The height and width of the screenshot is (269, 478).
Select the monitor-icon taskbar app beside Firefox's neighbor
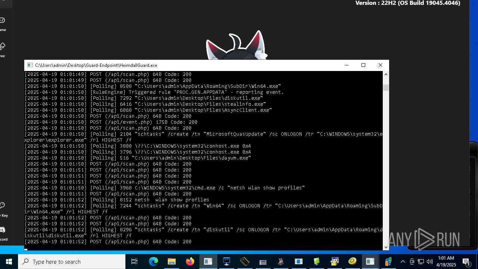tap(226, 262)
